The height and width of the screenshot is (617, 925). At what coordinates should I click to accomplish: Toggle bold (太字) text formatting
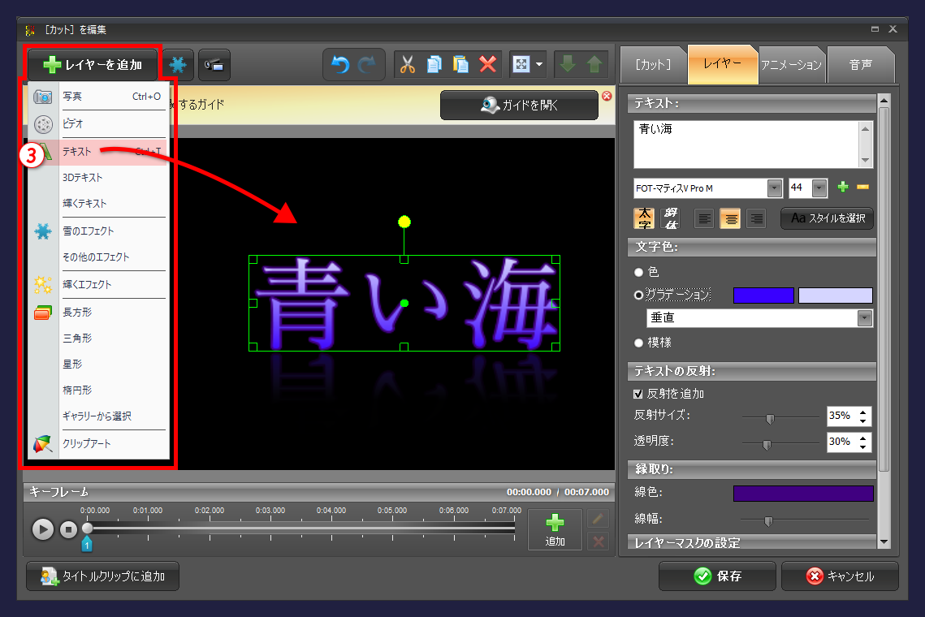pyautogui.click(x=643, y=218)
